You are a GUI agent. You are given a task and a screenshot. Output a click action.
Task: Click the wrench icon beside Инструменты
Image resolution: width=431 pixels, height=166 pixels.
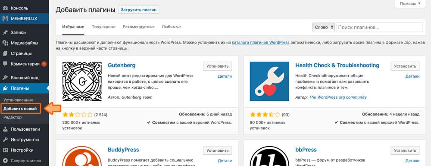tap(5, 140)
